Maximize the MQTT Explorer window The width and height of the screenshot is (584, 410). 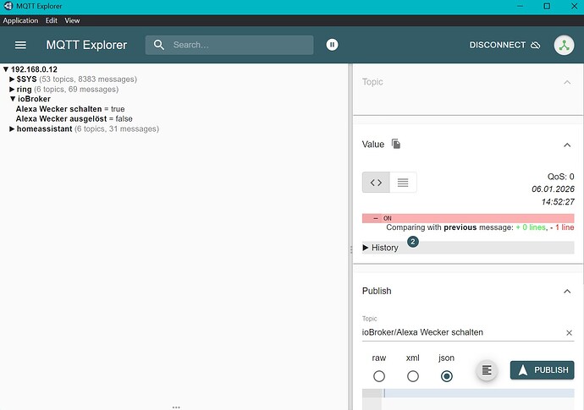pyautogui.click(x=547, y=6)
